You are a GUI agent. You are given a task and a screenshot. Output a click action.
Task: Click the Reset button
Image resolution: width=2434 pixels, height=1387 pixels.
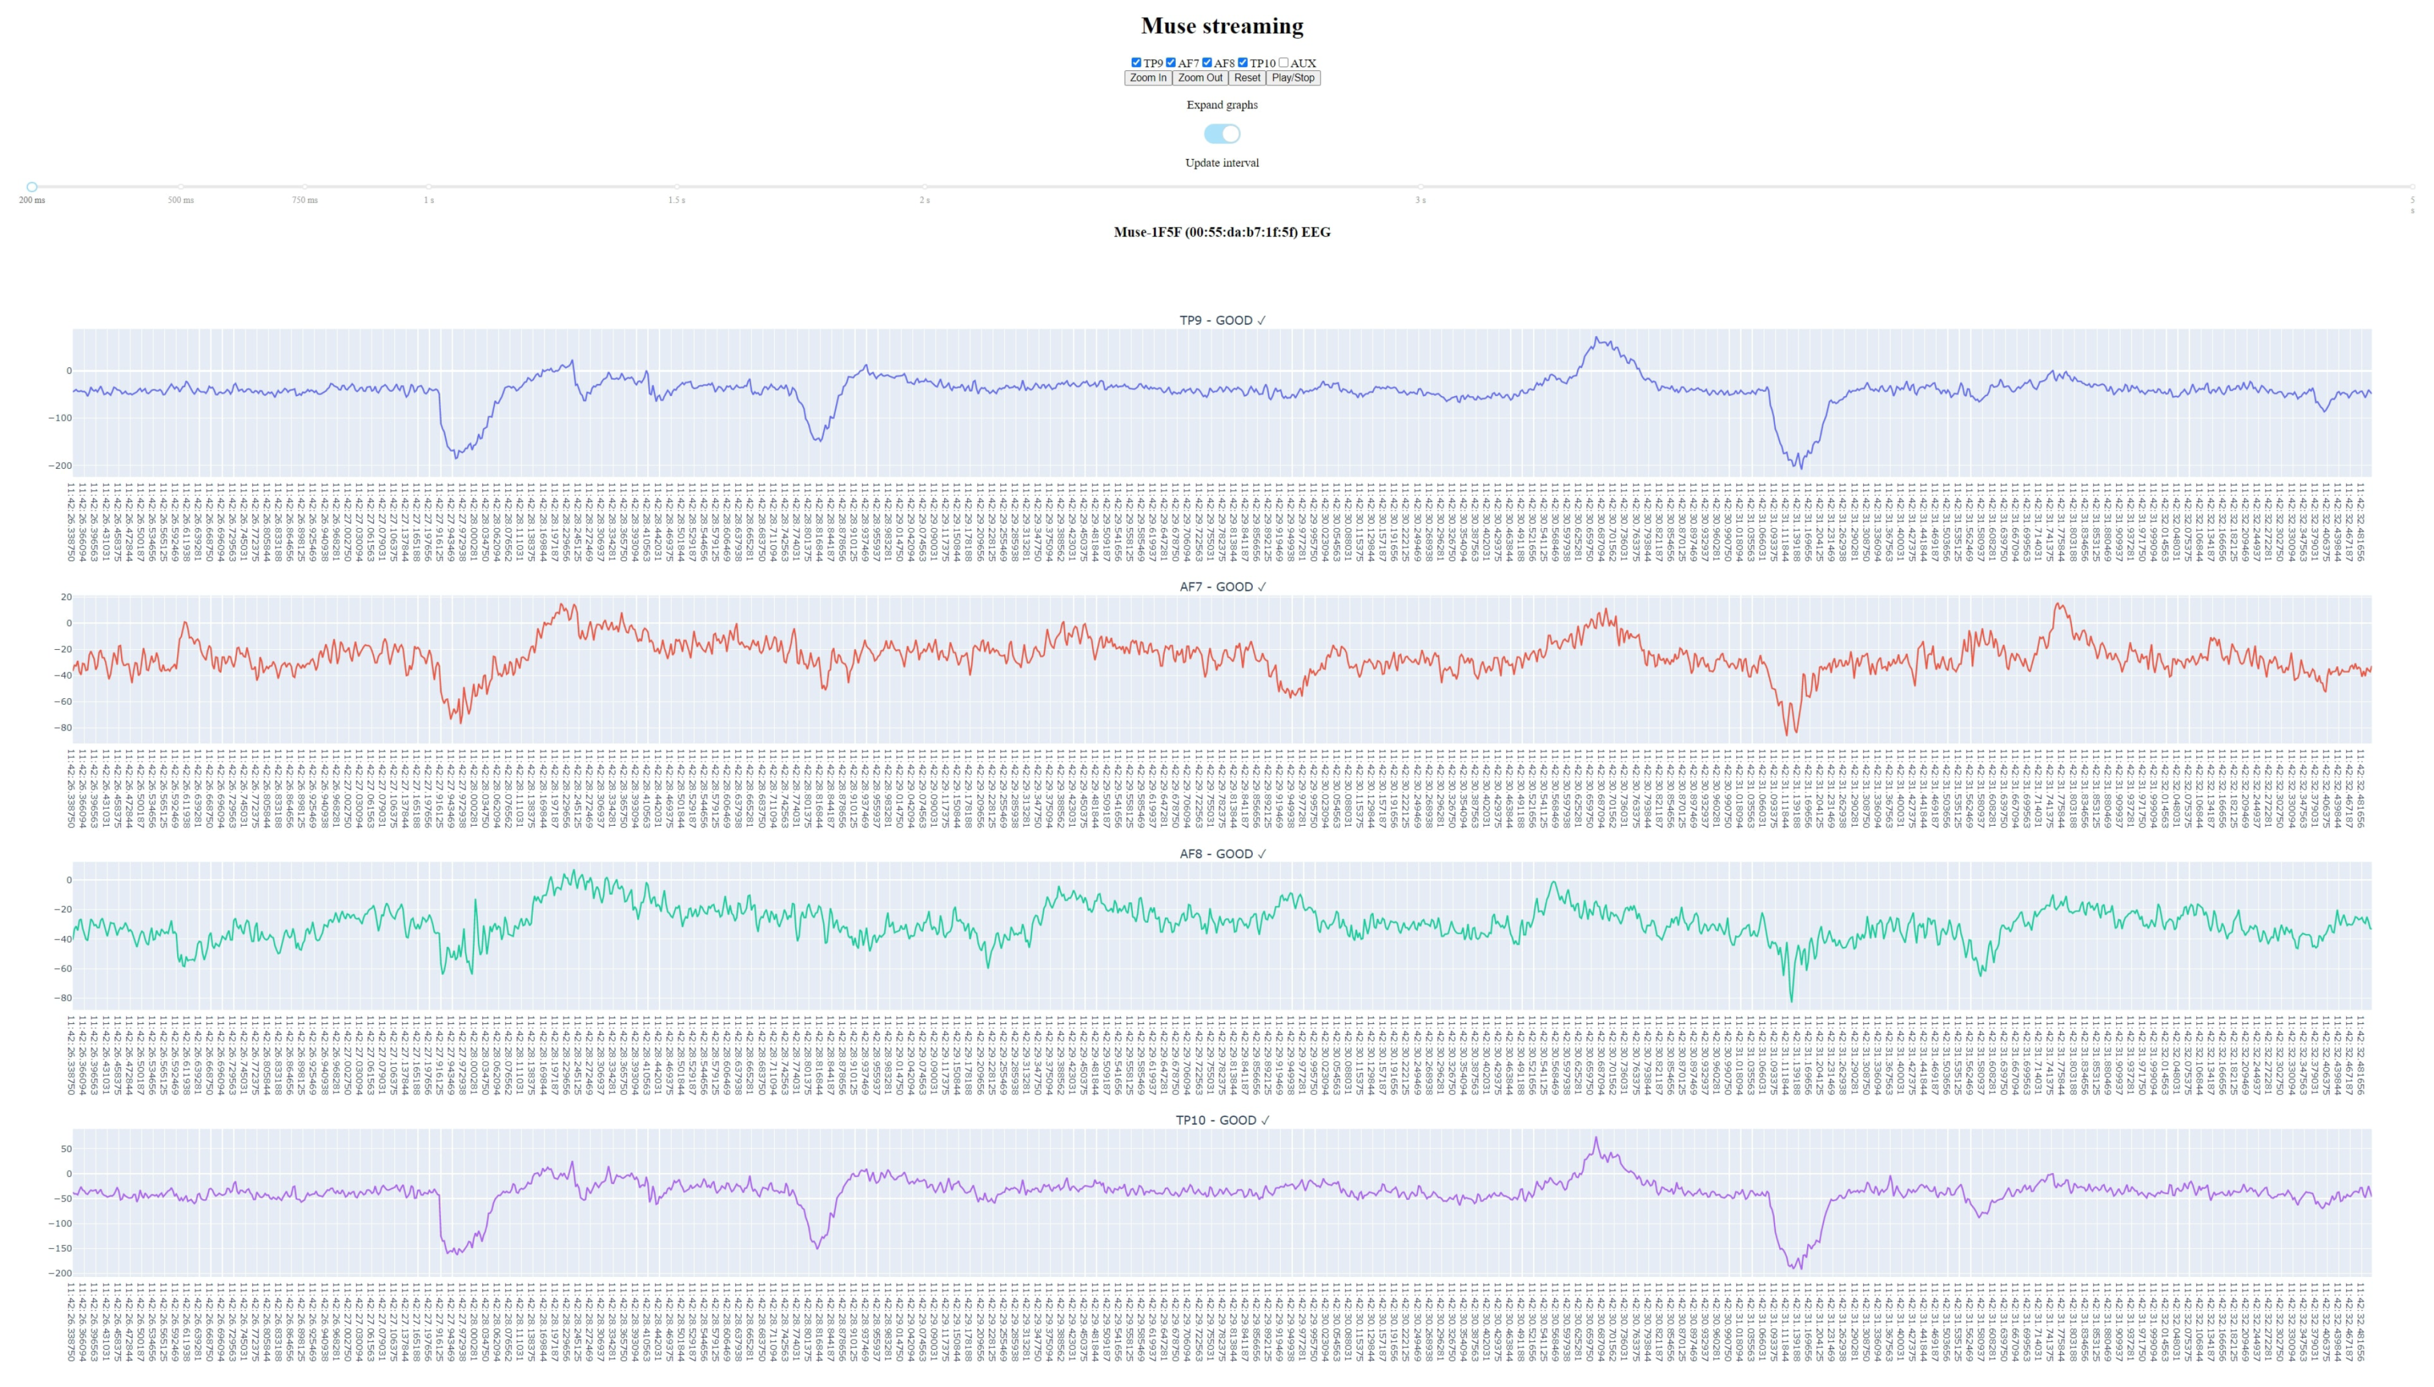(1247, 78)
